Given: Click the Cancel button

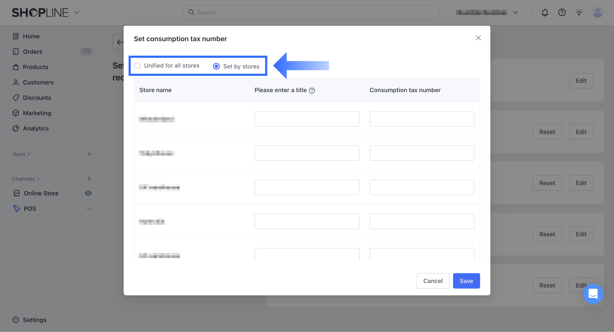Looking at the screenshot, I should [433, 281].
